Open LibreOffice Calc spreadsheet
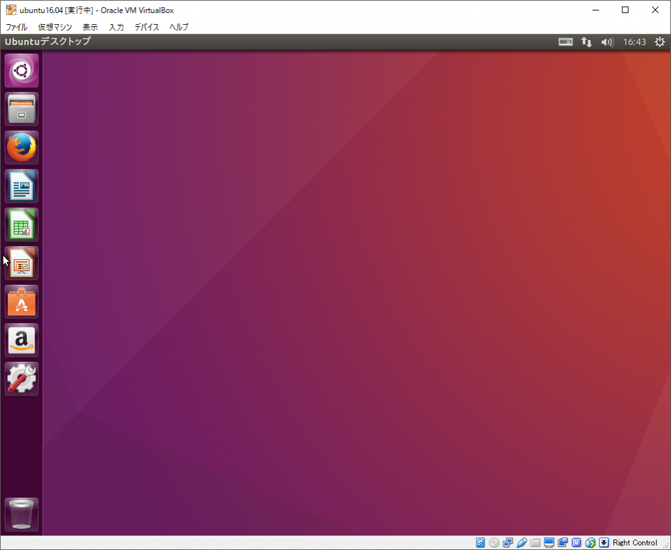 click(21, 225)
